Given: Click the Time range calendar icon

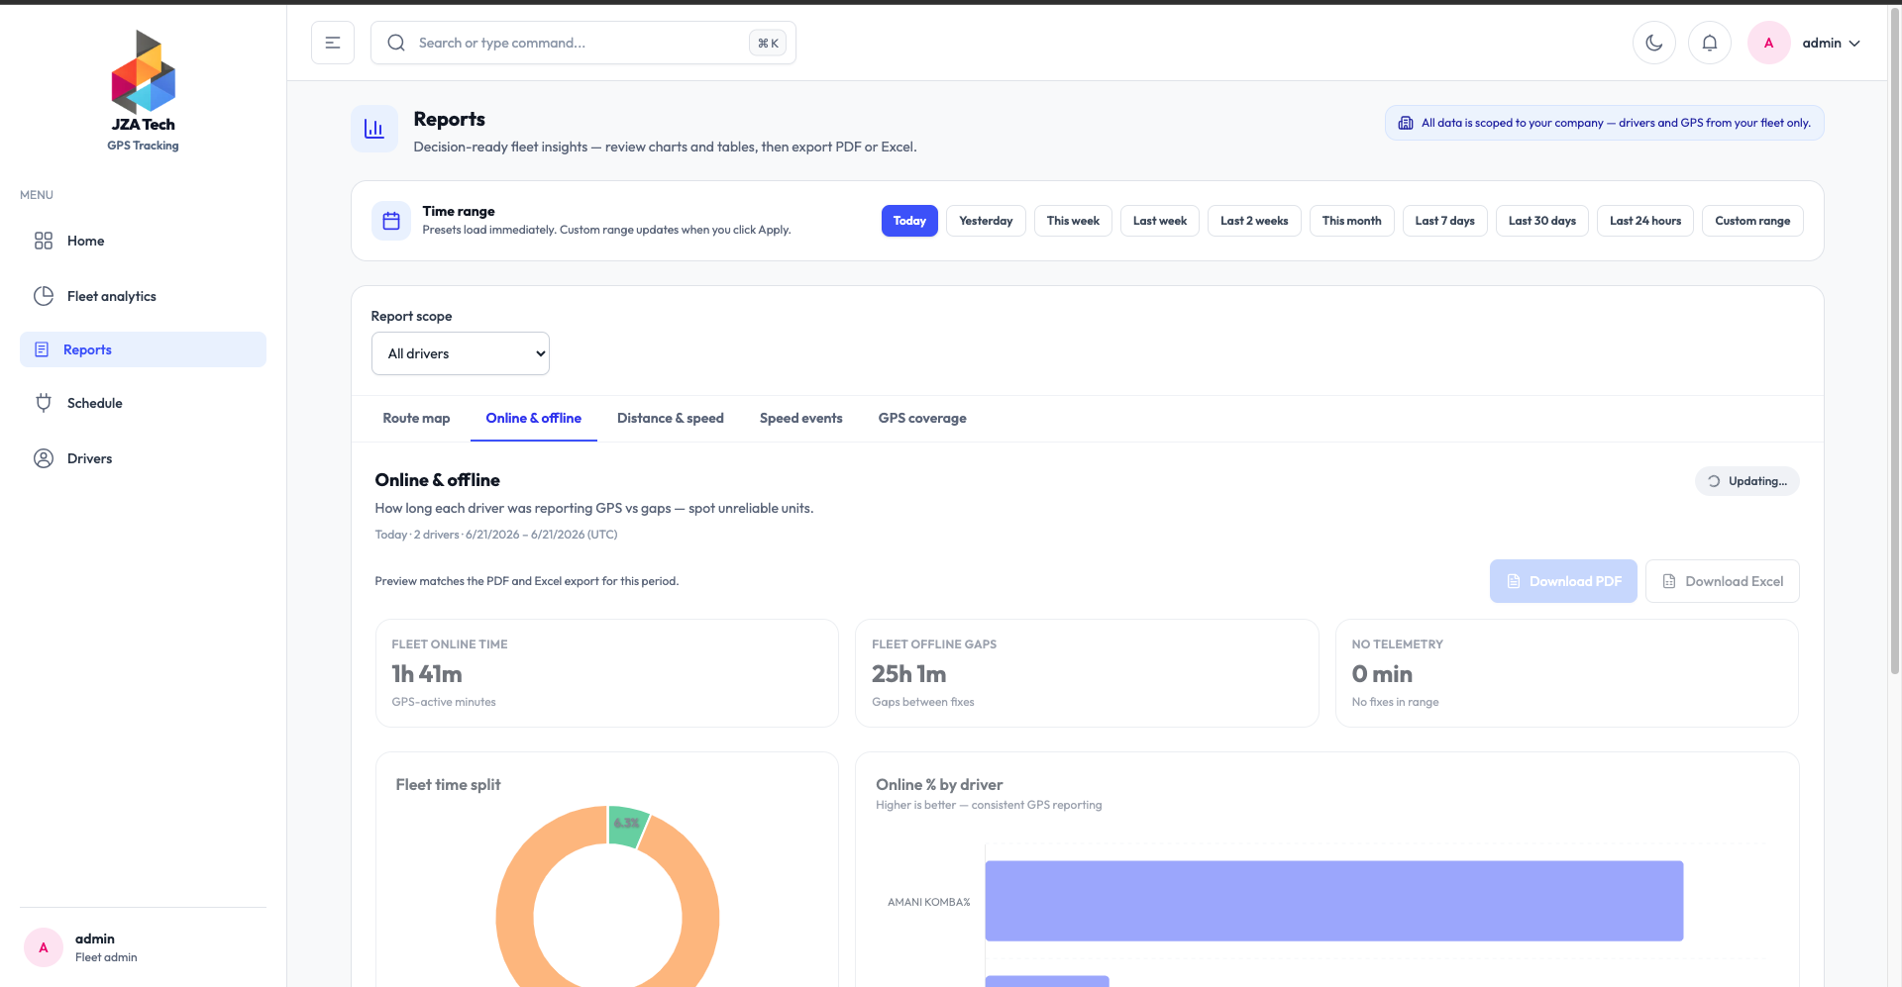Looking at the screenshot, I should 391,221.
